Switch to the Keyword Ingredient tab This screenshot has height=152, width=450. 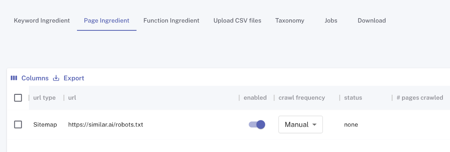[x=42, y=20]
